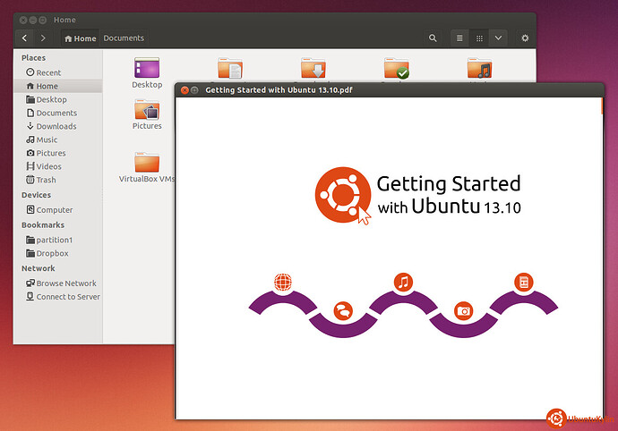
Task: Expand the view options dropdown arrow
Action: (x=499, y=38)
